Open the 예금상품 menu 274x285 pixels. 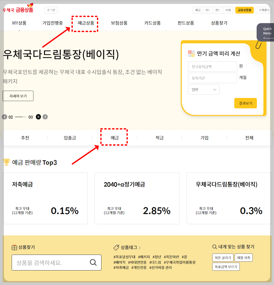pyautogui.click(x=86, y=23)
